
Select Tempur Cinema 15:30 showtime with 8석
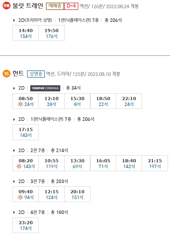pyautogui.click(x=77, y=101)
